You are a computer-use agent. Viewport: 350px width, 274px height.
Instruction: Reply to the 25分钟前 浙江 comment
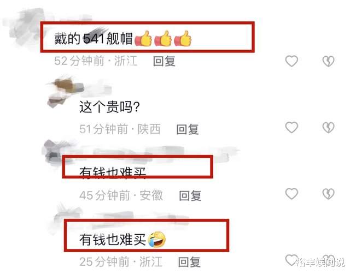189,262
